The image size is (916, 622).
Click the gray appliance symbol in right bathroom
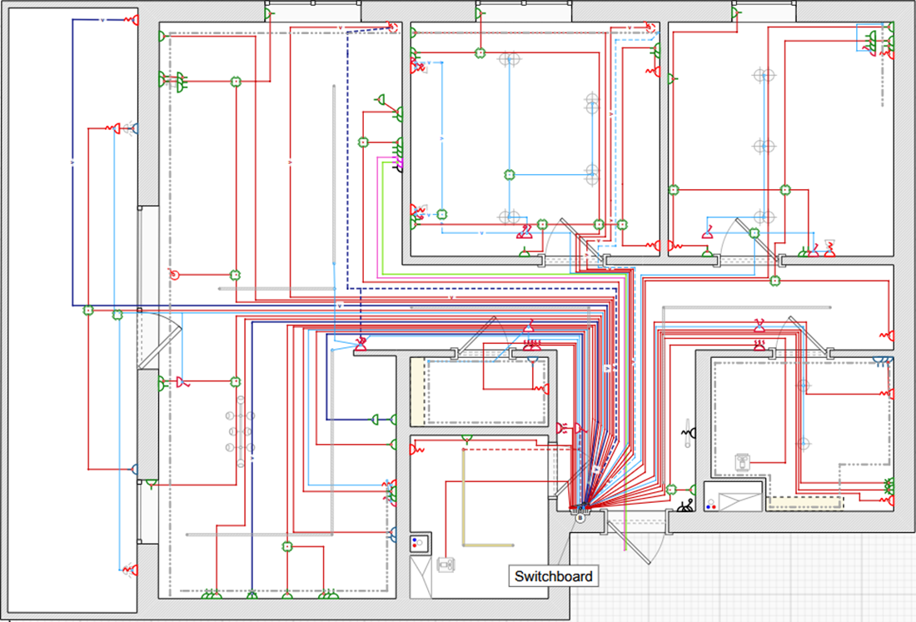coord(742,462)
